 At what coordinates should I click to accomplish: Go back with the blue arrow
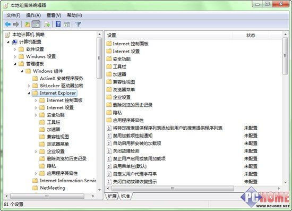tap(7, 24)
